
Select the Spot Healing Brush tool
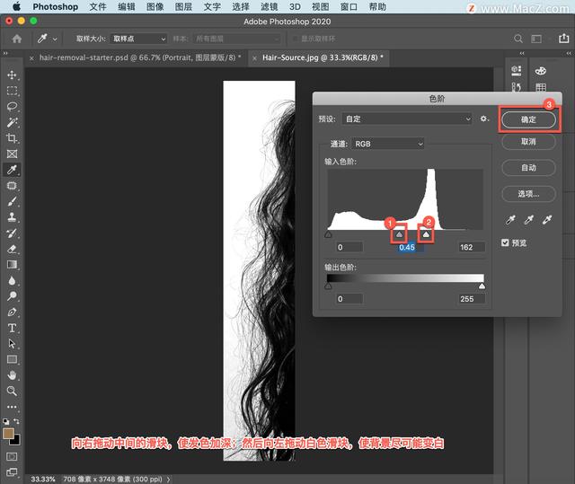tap(12, 185)
